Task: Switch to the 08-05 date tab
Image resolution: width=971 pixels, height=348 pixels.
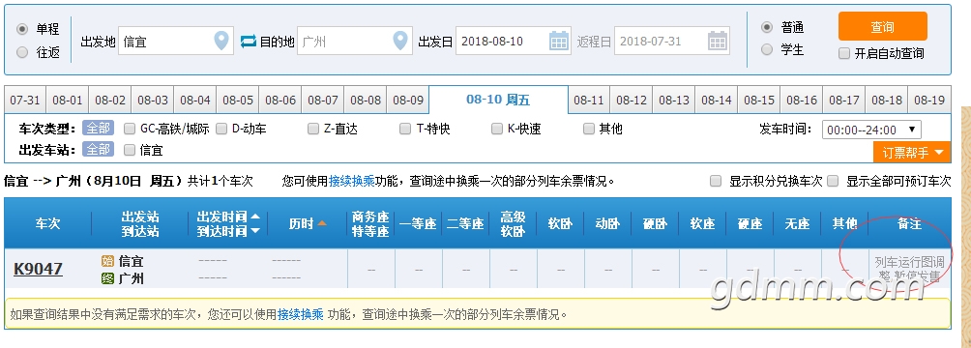Action: pos(238,100)
